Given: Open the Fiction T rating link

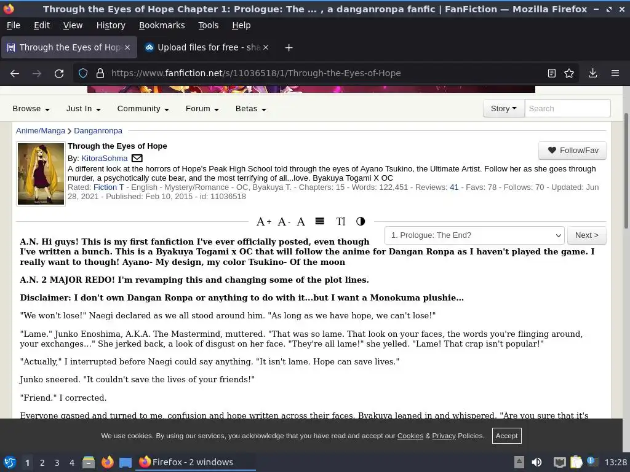Looking at the screenshot, I should coord(108,187).
